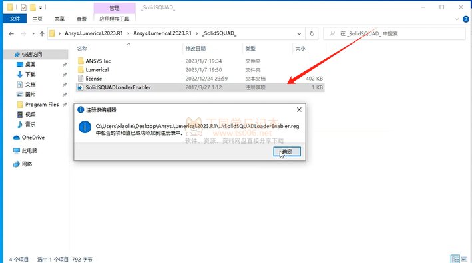Screen dimensions: 472x263
Task: Click second Ansys.Lumerical.2023.R1 breadcrumb
Action: (162, 33)
